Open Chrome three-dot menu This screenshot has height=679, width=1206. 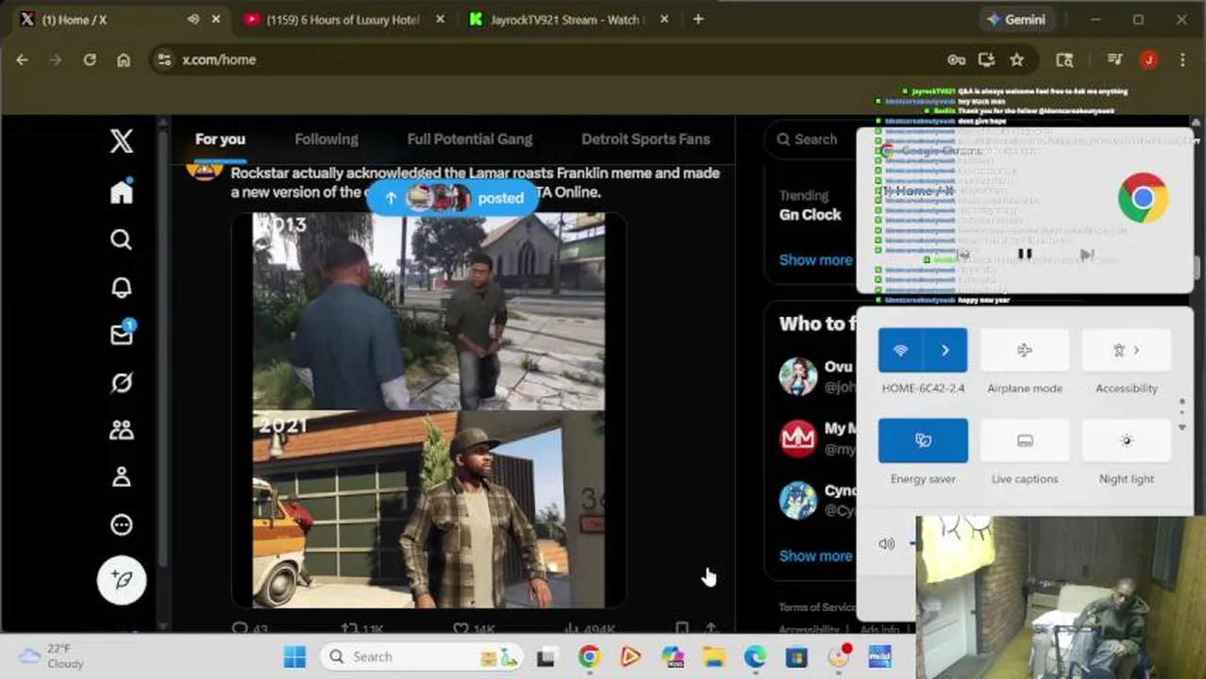click(x=1182, y=59)
